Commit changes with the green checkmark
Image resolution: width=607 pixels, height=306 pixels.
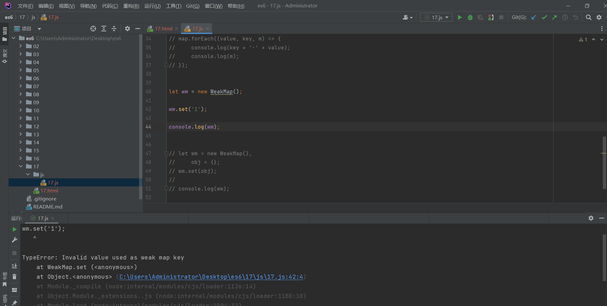(544, 17)
